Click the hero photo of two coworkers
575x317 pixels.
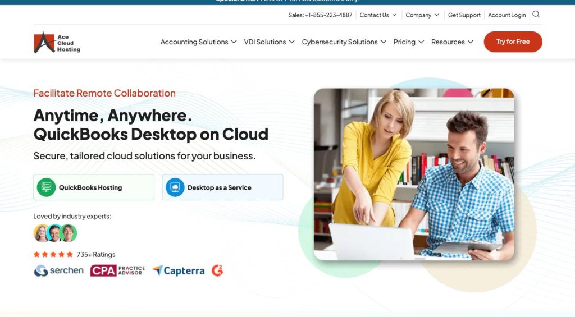pyautogui.click(x=414, y=174)
